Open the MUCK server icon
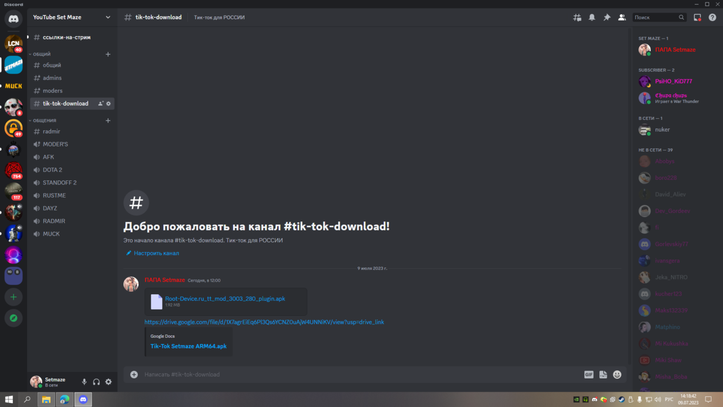 tap(13, 86)
